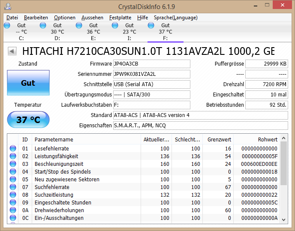Click the Laufwerksbuchstaben field

(x=152, y=105)
